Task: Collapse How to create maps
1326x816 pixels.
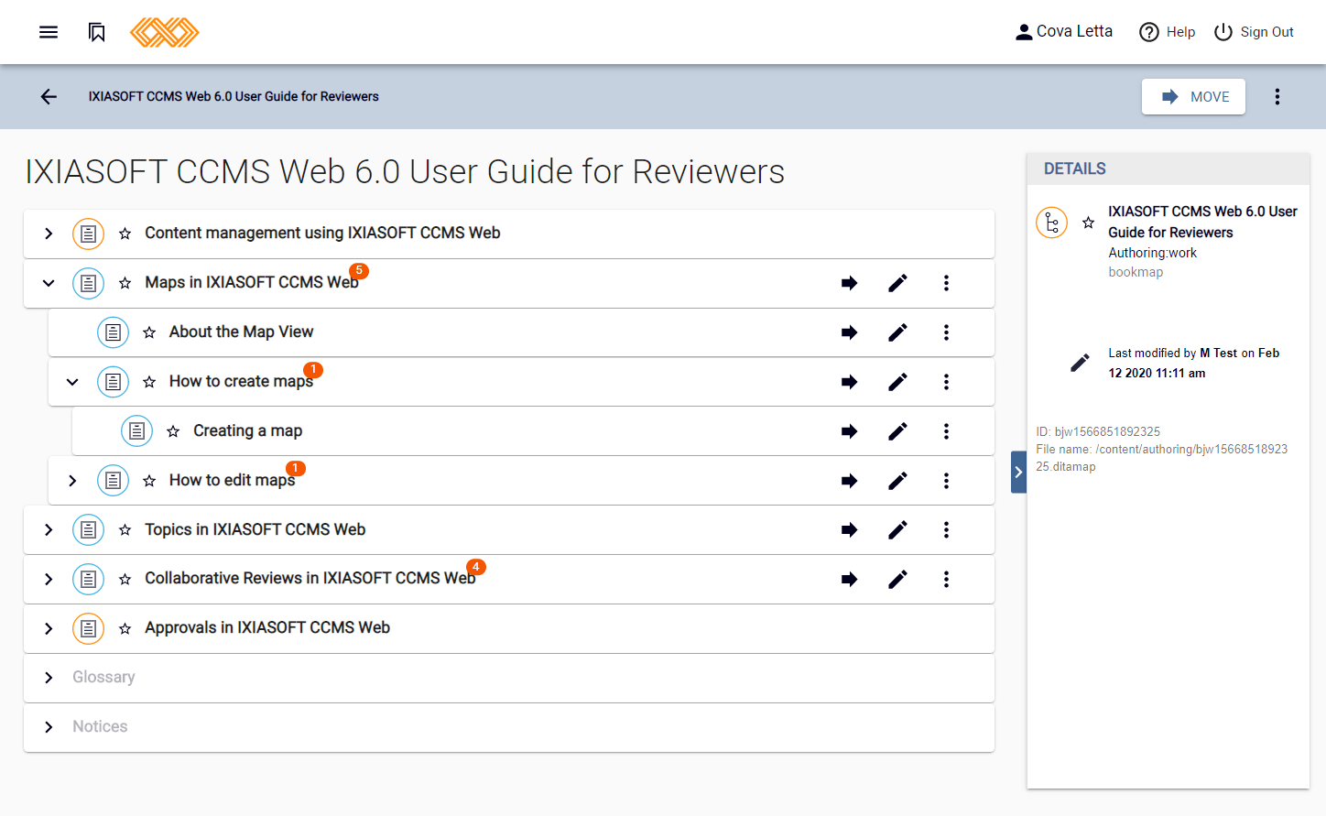Action: (x=72, y=382)
